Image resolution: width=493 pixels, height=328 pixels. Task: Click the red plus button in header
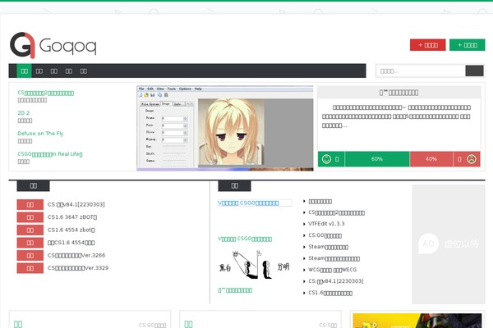tap(427, 45)
